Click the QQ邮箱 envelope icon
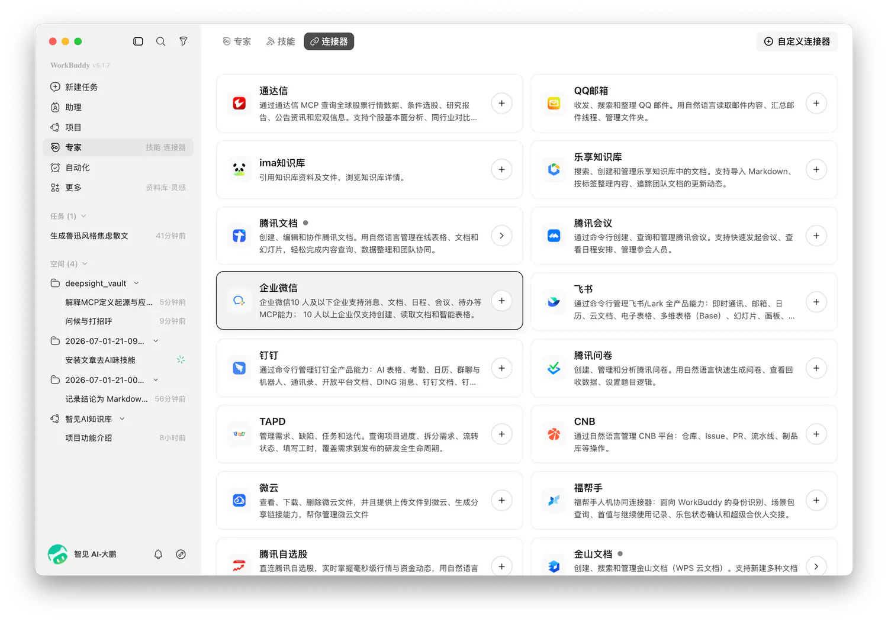The height and width of the screenshot is (622, 888). 554,104
